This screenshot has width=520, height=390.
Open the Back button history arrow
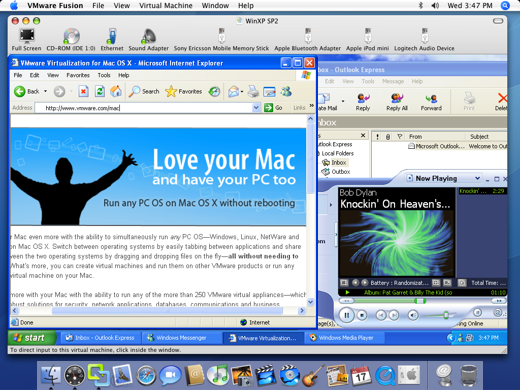(45, 91)
